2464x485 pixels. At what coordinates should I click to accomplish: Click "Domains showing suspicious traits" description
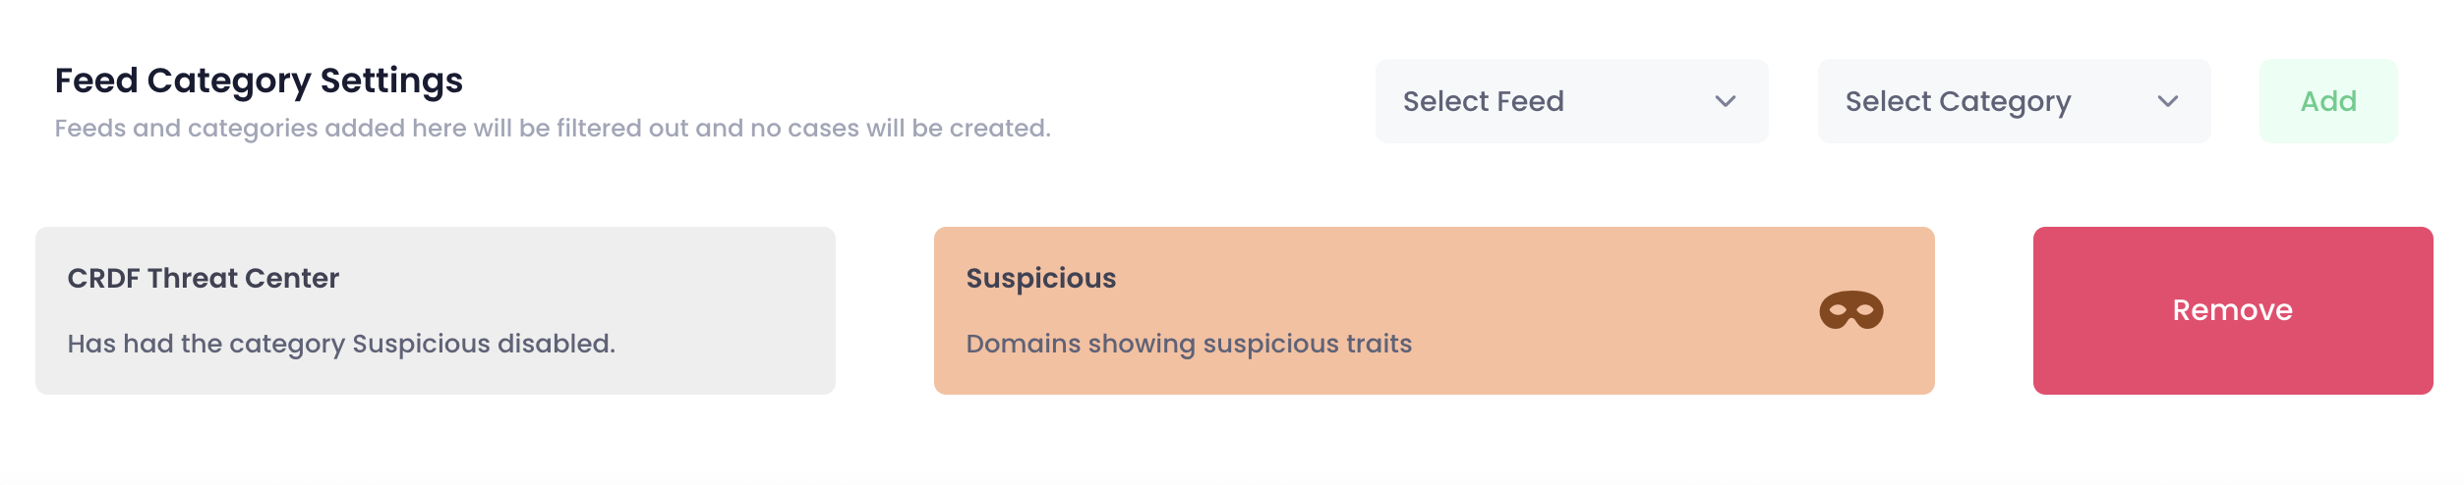point(1189,344)
